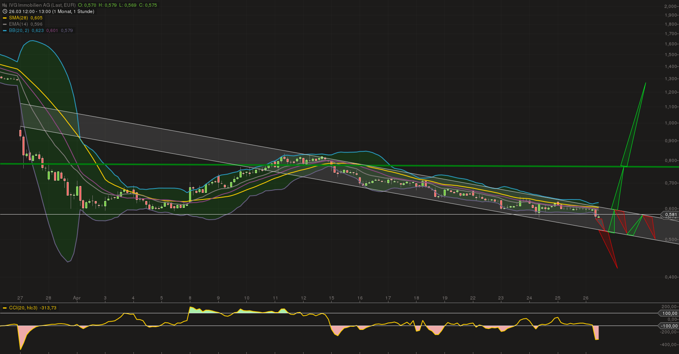Click the SMA(28) indicator label
Screen dimensions: 679x354
18,18
